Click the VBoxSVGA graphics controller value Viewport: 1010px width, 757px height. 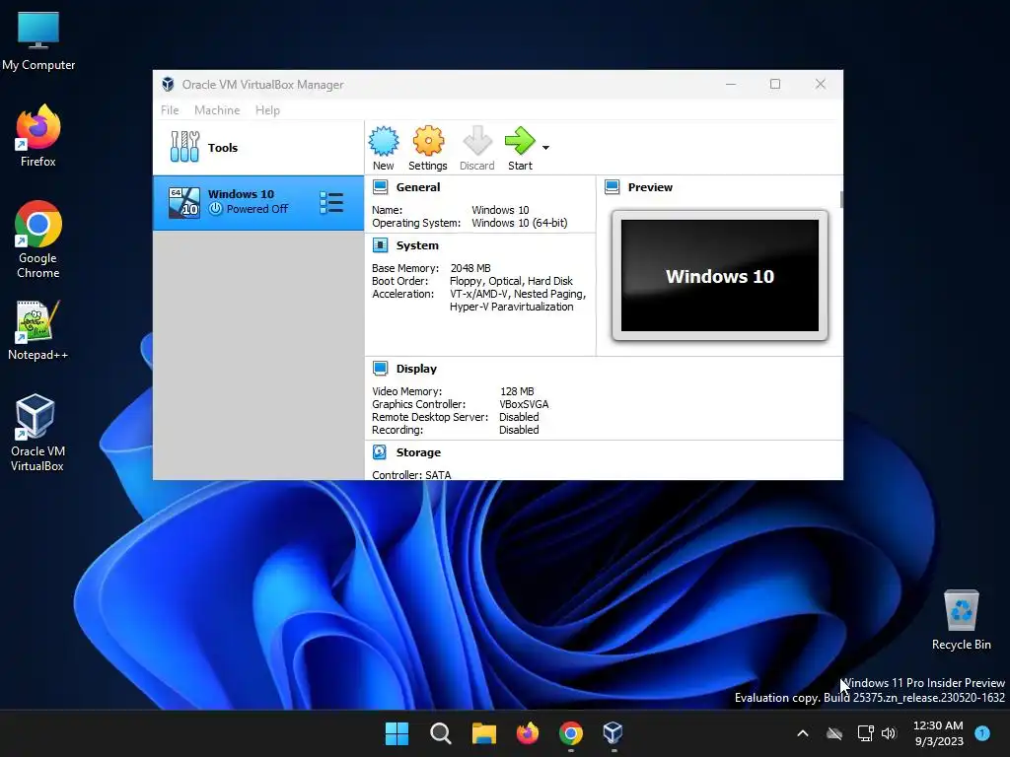pos(524,404)
